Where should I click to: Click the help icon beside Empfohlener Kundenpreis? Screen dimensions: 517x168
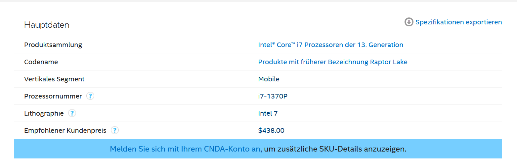[115, 130]
